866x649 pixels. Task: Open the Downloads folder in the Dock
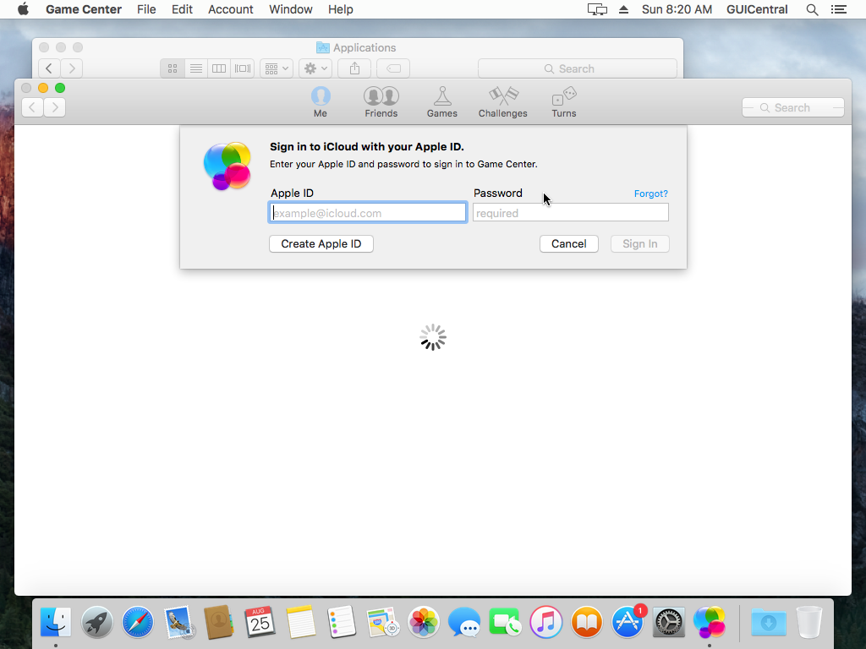(x=768, y=623)
